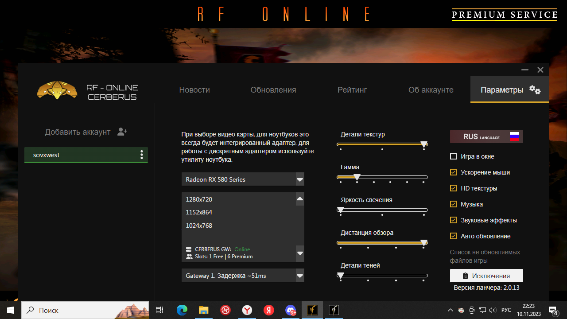This screenshot has height=319, width=567.
Task: Launch Yandex Browser from the taskbar
Action: (x=247, y=310)
